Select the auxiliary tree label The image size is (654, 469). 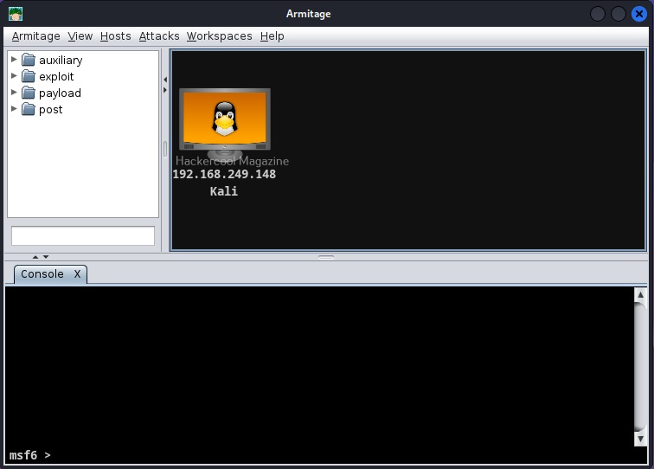[61, 60]
